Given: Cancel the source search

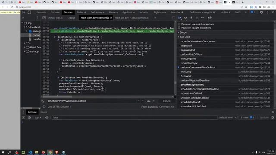Looking at the screenshot, I should pos(167,101).
